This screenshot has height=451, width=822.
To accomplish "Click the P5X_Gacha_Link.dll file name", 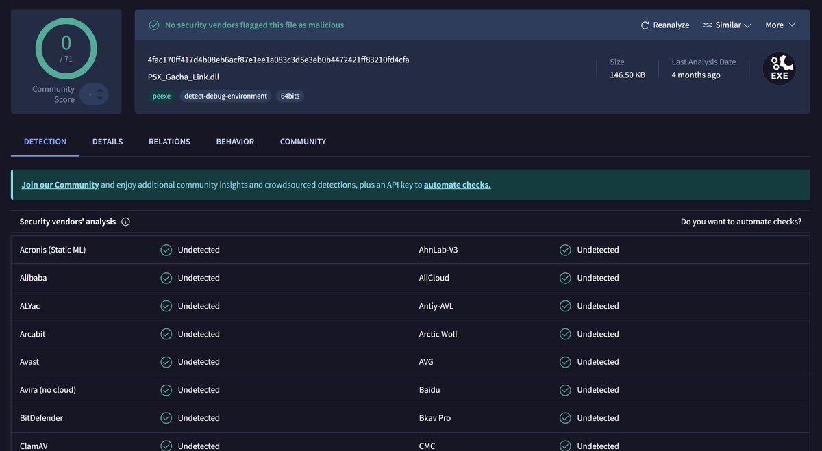I will click(184, 77).
